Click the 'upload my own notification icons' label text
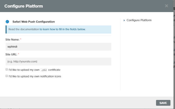The height and width of the screenshot is (109, 175). pyautogui.click(x=35, y=76)
